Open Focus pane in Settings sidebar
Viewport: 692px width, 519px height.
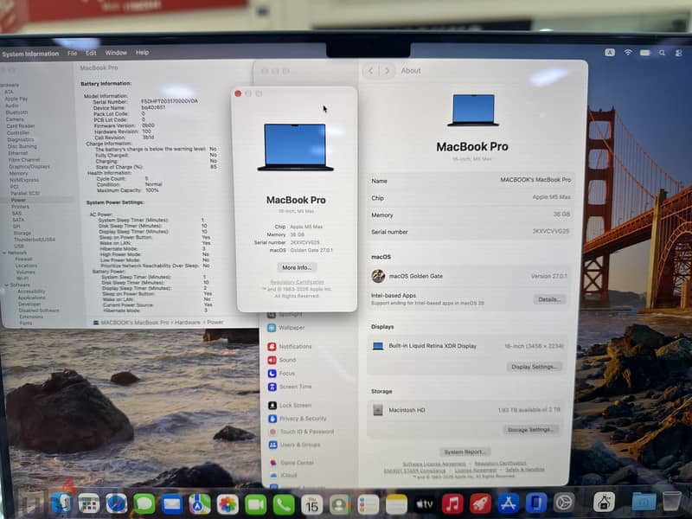click(281, 374)
